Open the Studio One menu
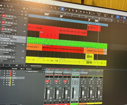 [47, 3]
